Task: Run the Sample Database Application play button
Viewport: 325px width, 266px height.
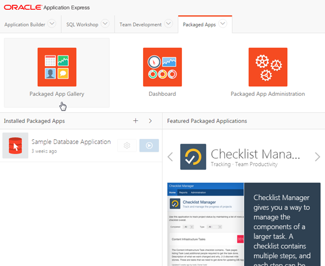Action: (149, 146)
